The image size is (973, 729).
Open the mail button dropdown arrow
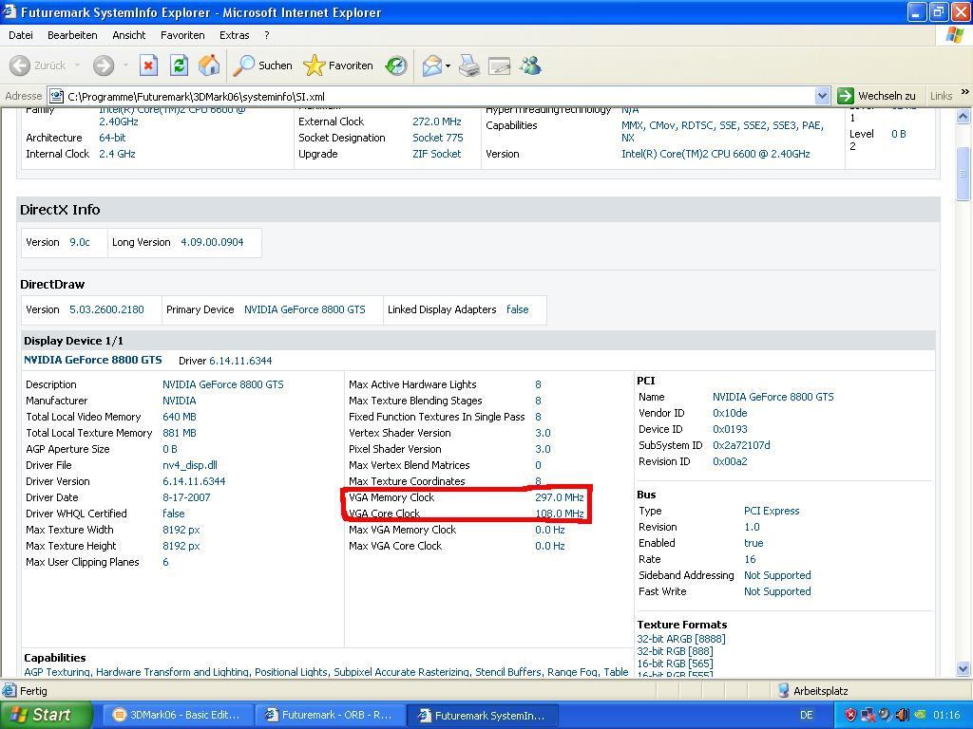(x=448, y=65)
